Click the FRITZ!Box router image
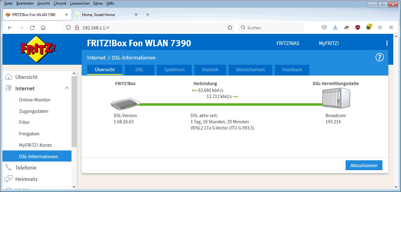Image resolution: width=401 pixels, height=246 pixels. pos(125,104)
